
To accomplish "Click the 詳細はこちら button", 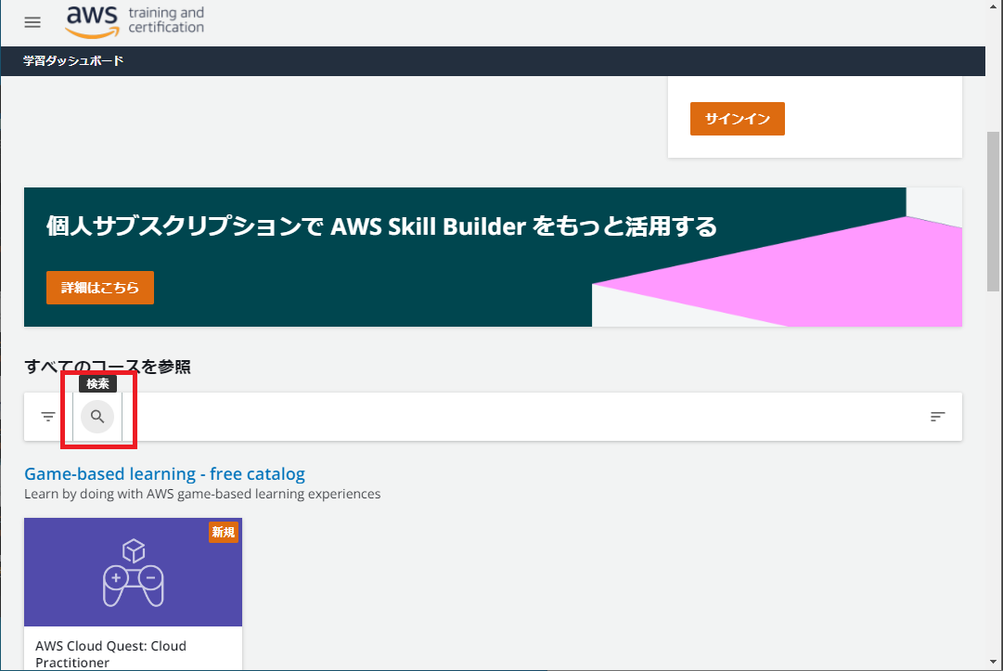I will (100, 287).
